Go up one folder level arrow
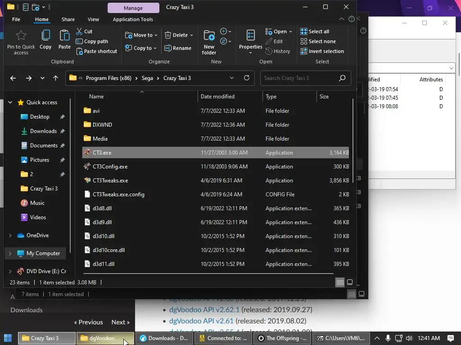This screenshot has height=345, width=461. (x=55, y=78)
